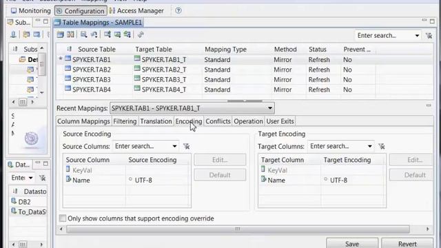
Task: Select the Table Mappings - SAMPLE1 tab
Action: [99, 23]
